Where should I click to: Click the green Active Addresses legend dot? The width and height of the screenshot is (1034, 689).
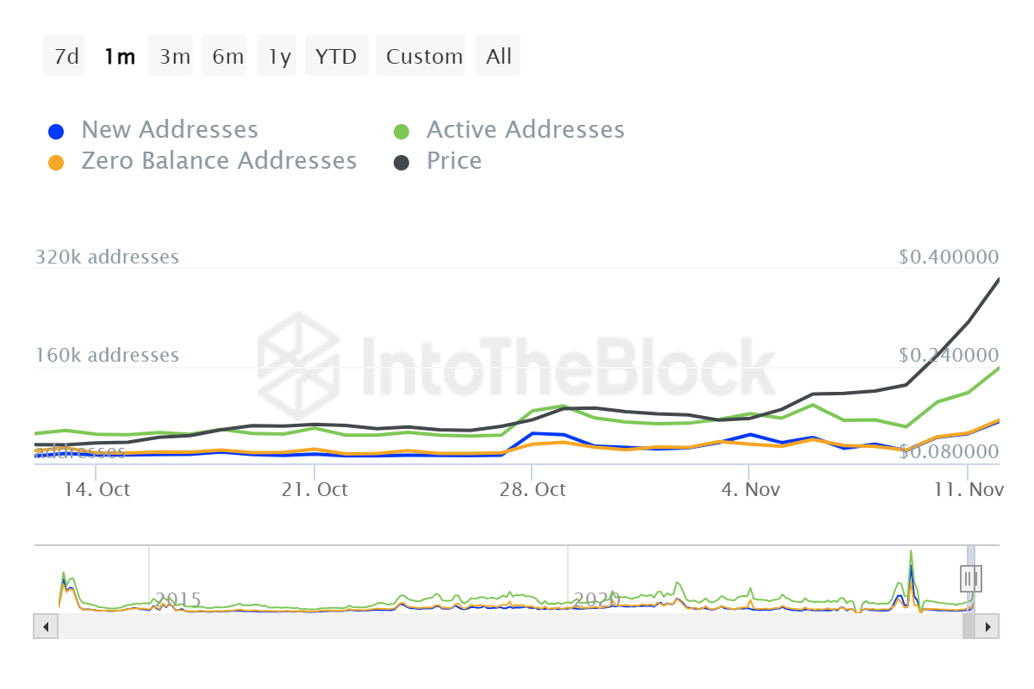pyautogui.click(x=402, y=132)
